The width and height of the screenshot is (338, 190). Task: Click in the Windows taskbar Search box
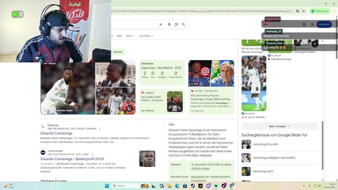131,186
